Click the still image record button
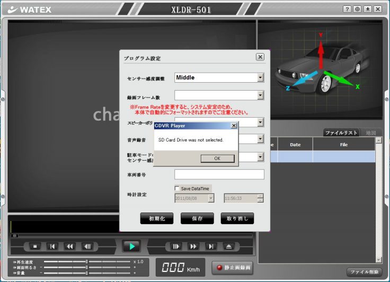The image size is (390, 282). (x=232, y=268)
